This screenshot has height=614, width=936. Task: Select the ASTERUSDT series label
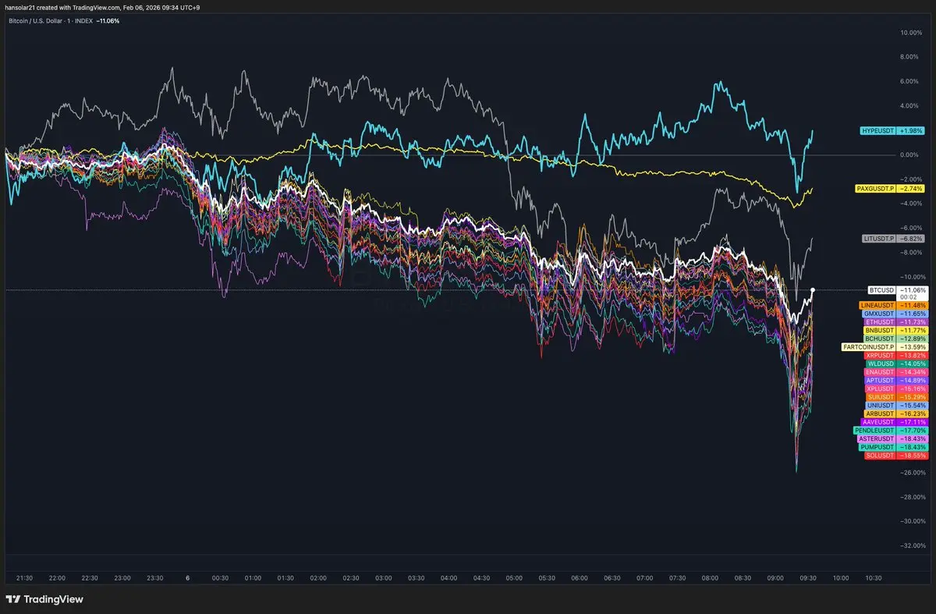(x=877, y=439)
